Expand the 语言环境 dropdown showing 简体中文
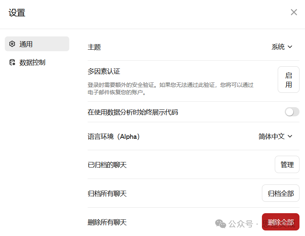This screenshot has height=236, width=305. pyautogui.click(x=275, y=136)
